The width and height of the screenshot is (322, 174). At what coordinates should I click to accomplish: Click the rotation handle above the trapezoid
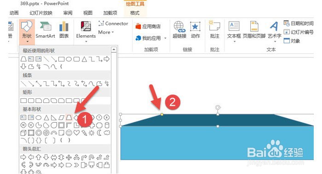(218, 107)
